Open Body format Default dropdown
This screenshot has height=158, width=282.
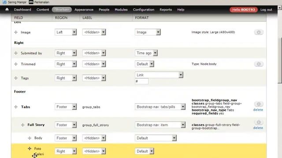pos(156,138)
